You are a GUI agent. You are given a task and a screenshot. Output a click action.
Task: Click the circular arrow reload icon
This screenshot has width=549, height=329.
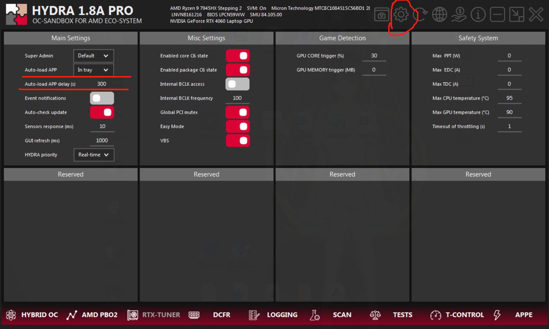coord(420,15)
